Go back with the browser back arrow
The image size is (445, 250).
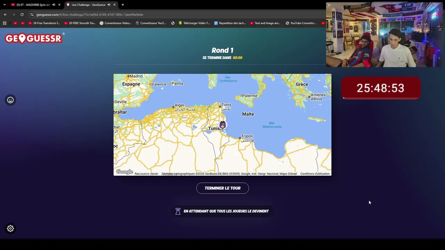point(5,15)
